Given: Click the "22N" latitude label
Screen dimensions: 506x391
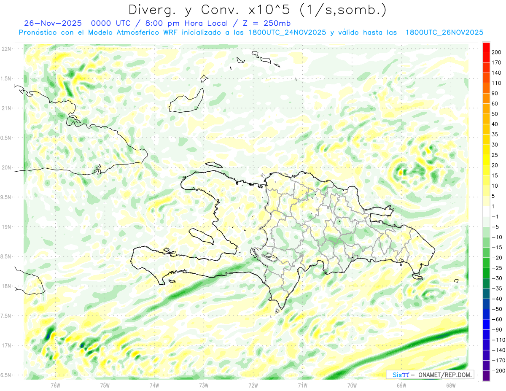Looking at the screenshot, I should (7, 49).
